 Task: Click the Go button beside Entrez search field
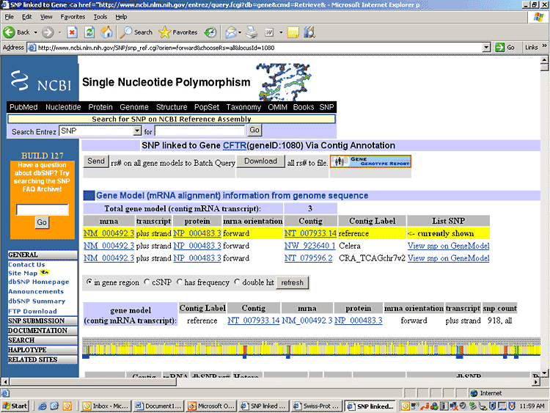coord(254,130)
